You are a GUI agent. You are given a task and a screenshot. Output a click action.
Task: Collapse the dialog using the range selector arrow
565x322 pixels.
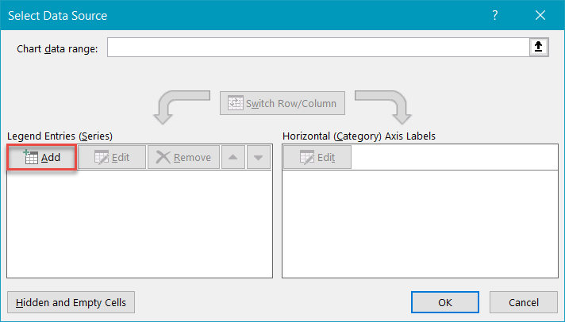[x=539, y=48]
